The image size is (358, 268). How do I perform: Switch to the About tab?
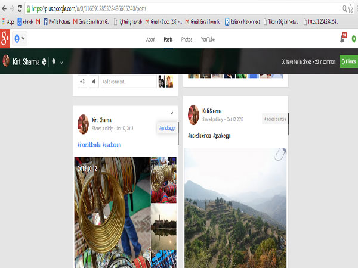coord(150,39)
